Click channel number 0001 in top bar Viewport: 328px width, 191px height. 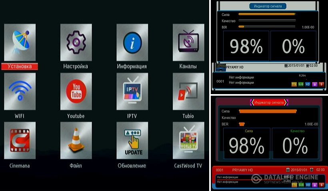tap(220, 81)
